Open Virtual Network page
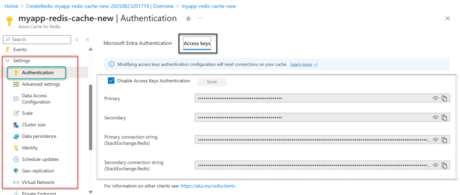Viewport: 460px width, 195px height. (x=38, y=182)
